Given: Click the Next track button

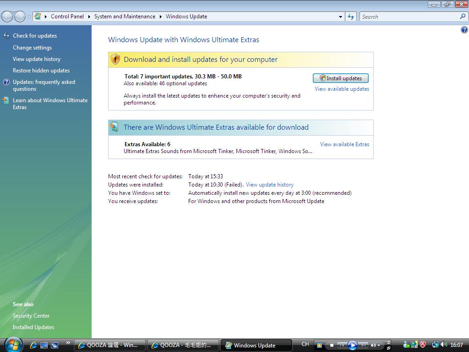Looking at the screenshot, I should tap(363, 345).
